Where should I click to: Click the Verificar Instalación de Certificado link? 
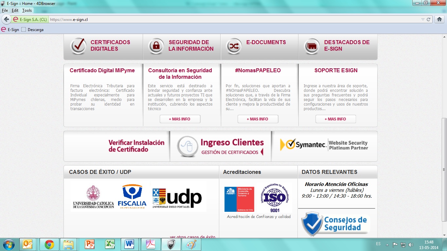(136, 146)
